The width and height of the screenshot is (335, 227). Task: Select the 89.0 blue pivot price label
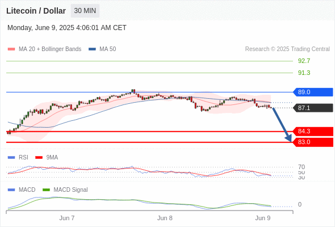click(x=312, y=92)
